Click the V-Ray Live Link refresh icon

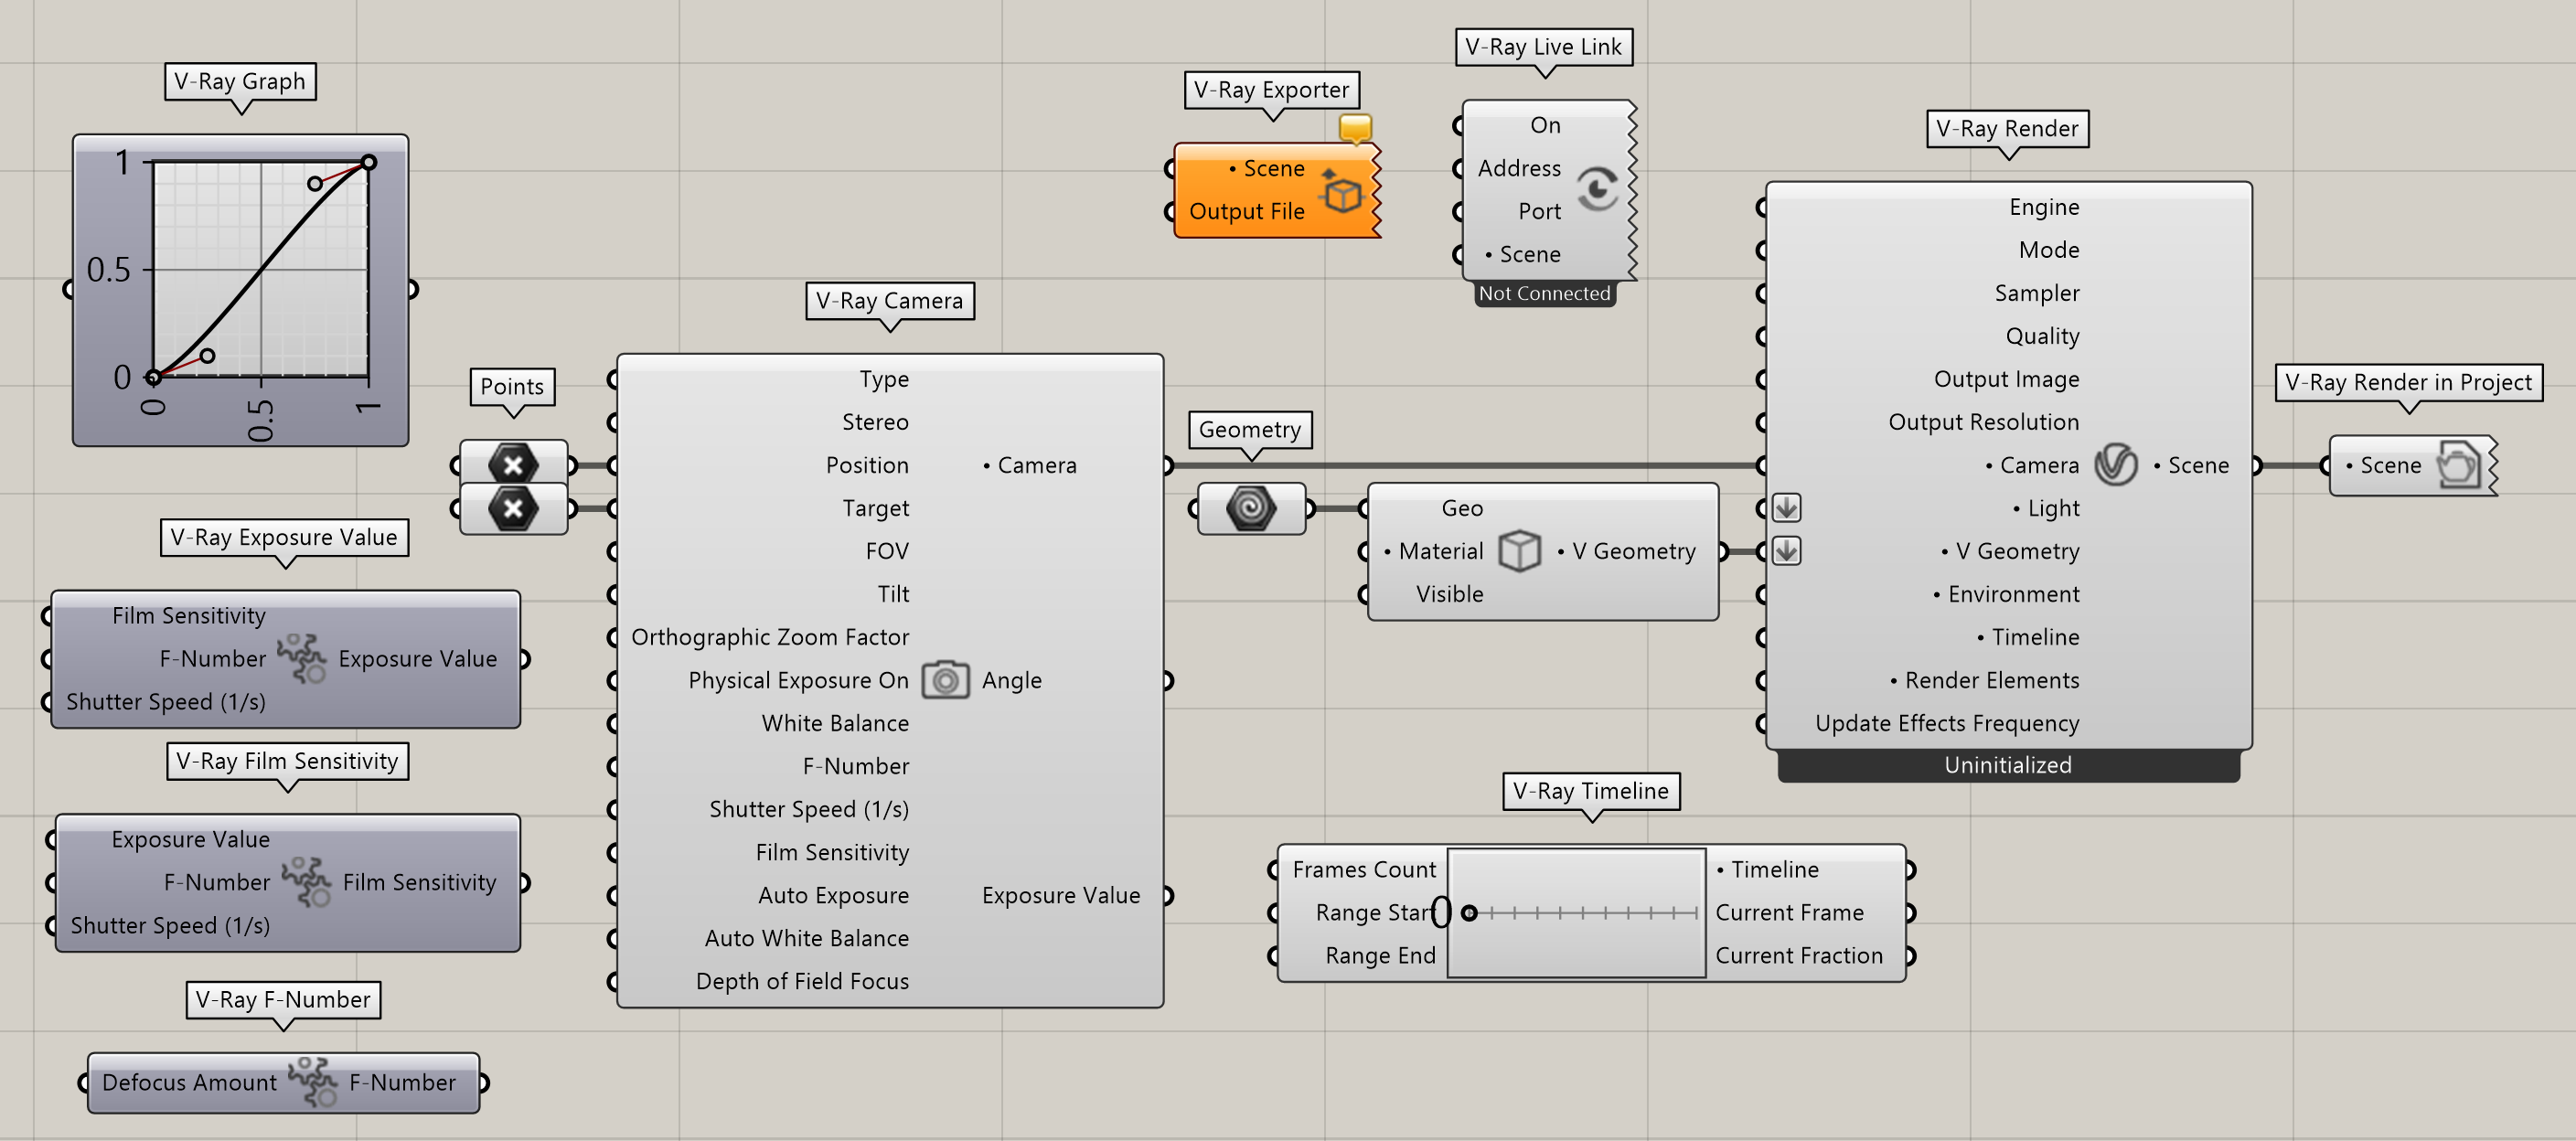tap(1598, 188)
